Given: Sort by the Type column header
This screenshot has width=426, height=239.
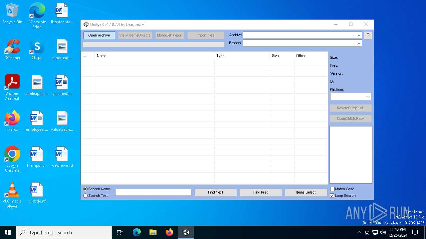Looking at the screenshot, I should click(242, 56).
